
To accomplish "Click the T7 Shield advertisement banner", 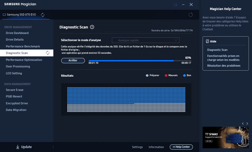I will (x=225, y=138).
